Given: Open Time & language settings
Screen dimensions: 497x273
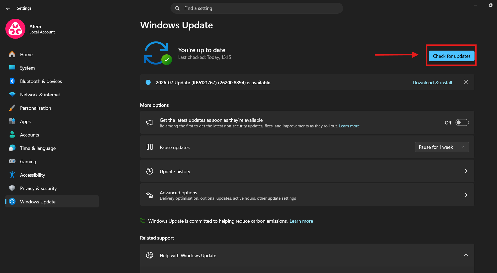Looking at the screenshot, I should pyautogui.click(x=52, y=148).
